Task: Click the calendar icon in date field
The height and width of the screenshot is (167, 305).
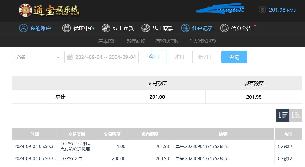Action: click(x=70, y=57)
